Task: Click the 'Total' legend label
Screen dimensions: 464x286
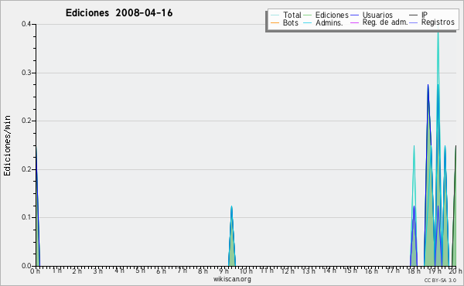Action: pos(292,15)
